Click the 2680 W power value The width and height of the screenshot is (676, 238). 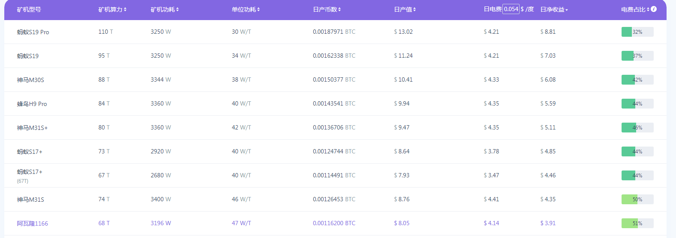click(161, 175)
